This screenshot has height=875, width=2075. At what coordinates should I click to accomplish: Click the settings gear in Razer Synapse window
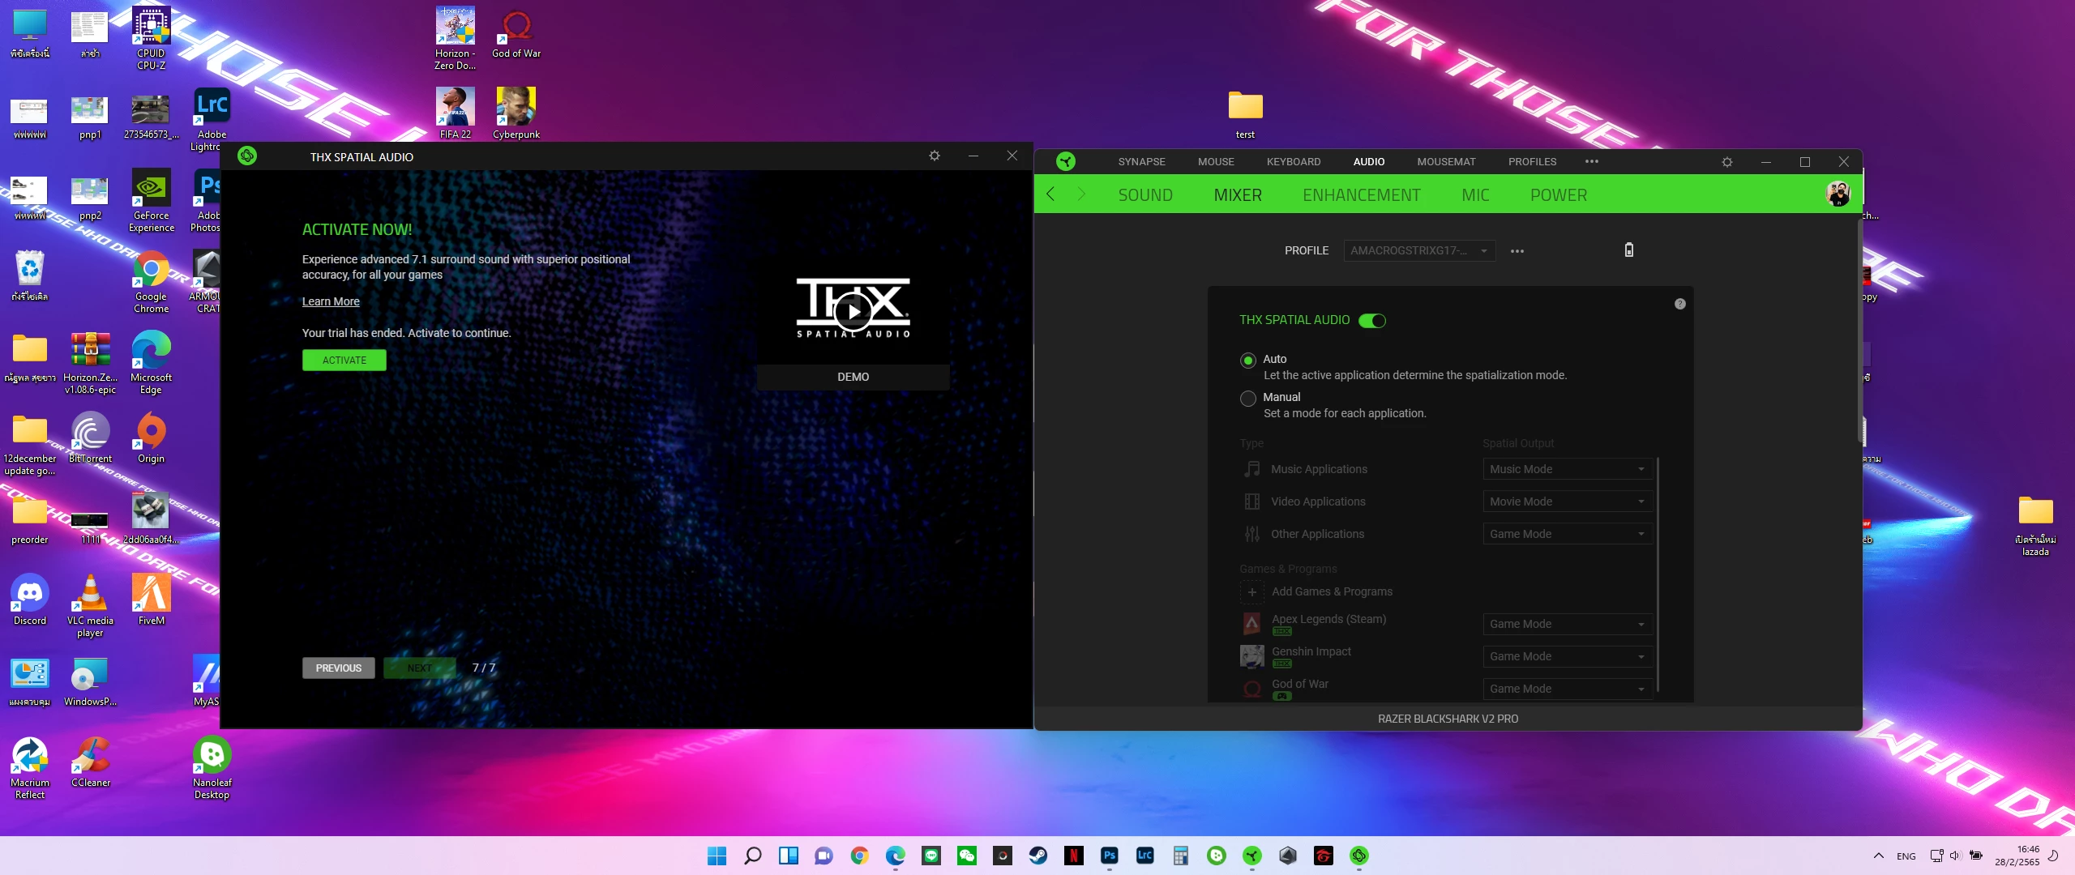[1727, 162]
